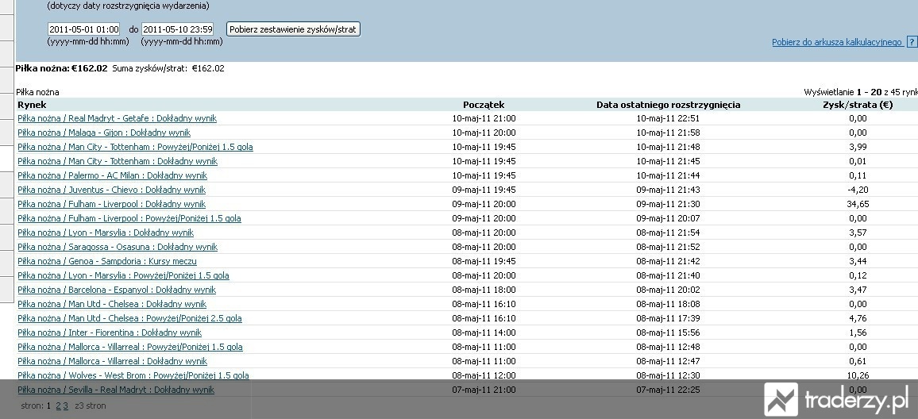Open Juventus - Chievo Dokładny wynik
Viewport: 918px width, 419px height.
click(x=111, y=190)
